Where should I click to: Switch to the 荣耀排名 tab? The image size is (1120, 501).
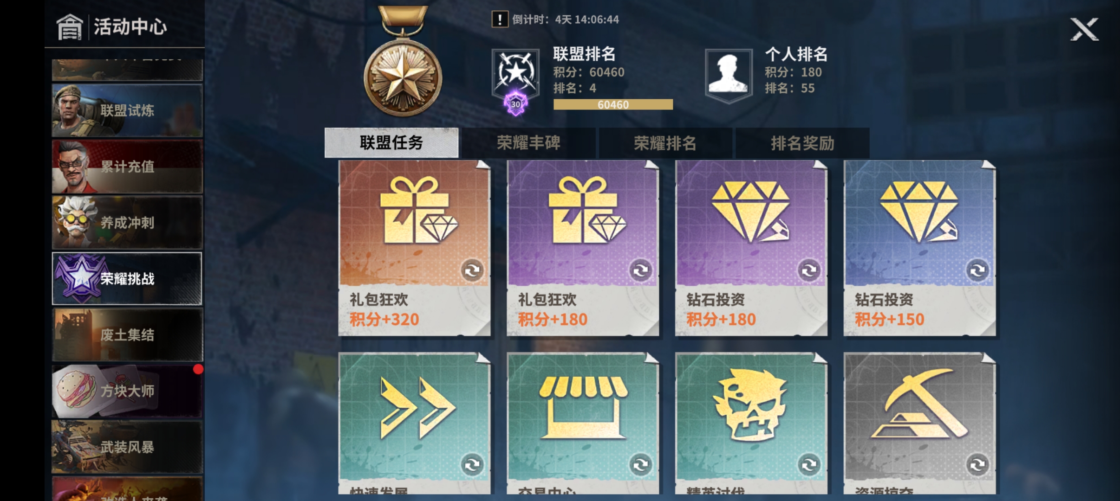pyautogui.click(x=665, y=143)
